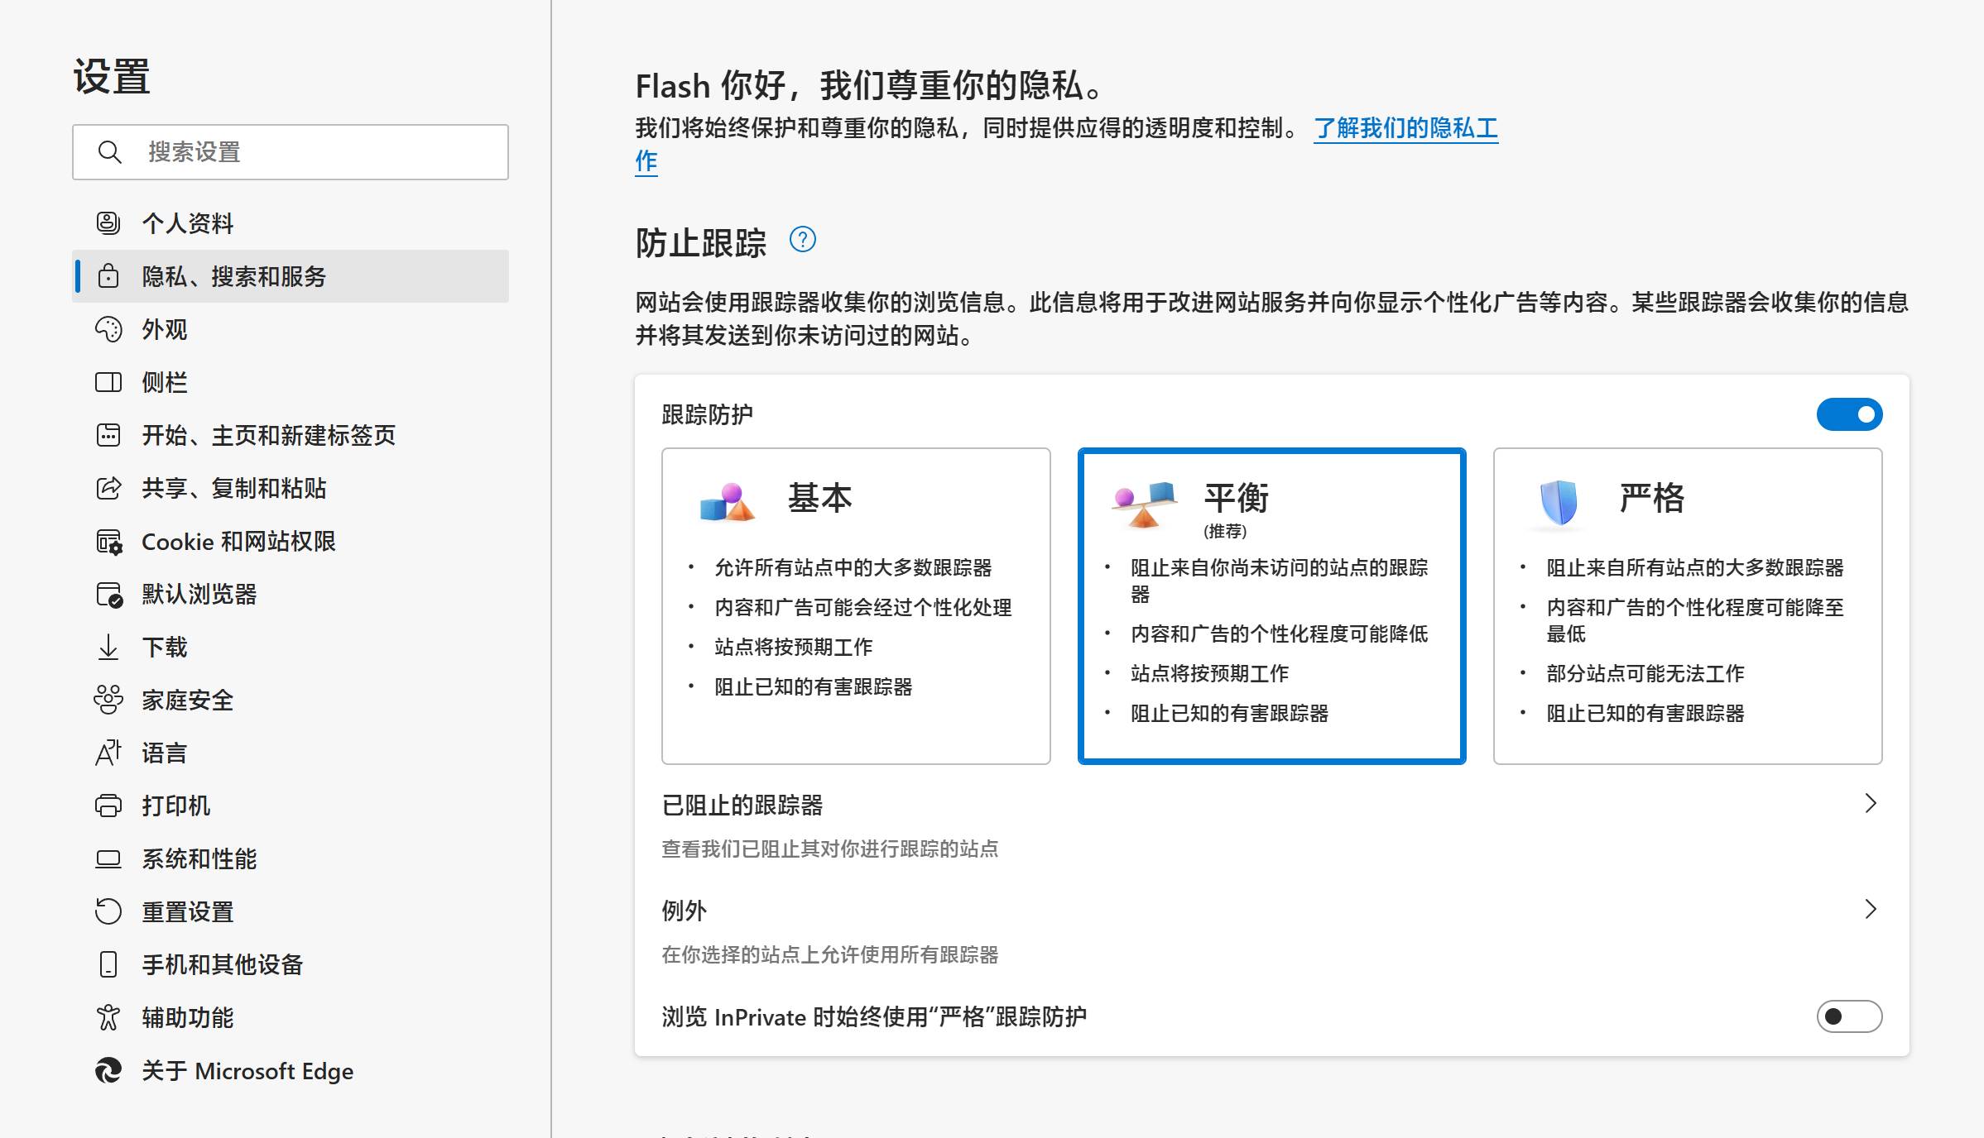Click the phone icon beside 手机和其他设备
The width and height of the screenshot is (1984, 1138).
(x=108, y=964)
